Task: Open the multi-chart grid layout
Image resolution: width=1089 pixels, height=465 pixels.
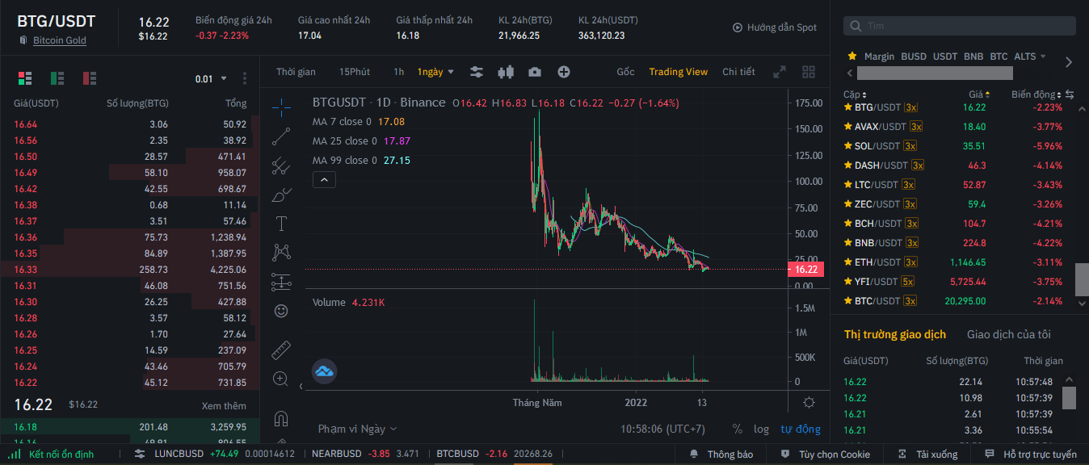Action: [809, 72]
